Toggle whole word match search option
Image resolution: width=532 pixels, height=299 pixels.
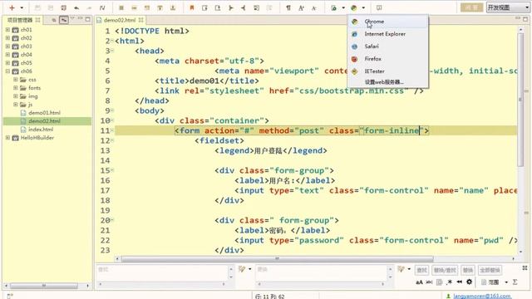coord(429,282)
